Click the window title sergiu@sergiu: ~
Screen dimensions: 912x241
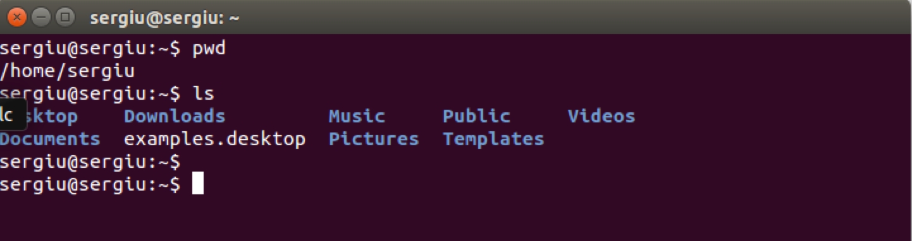click(164, 18)
